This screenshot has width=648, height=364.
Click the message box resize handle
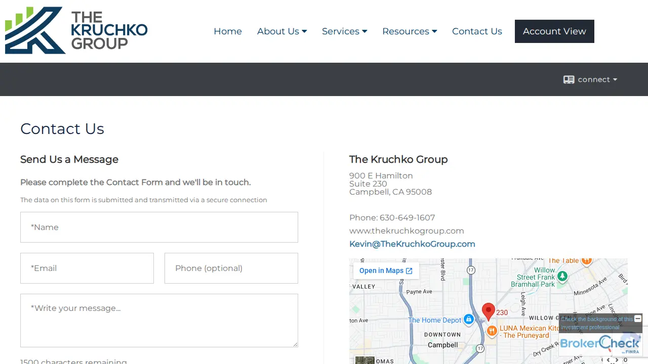coord(295,344)
